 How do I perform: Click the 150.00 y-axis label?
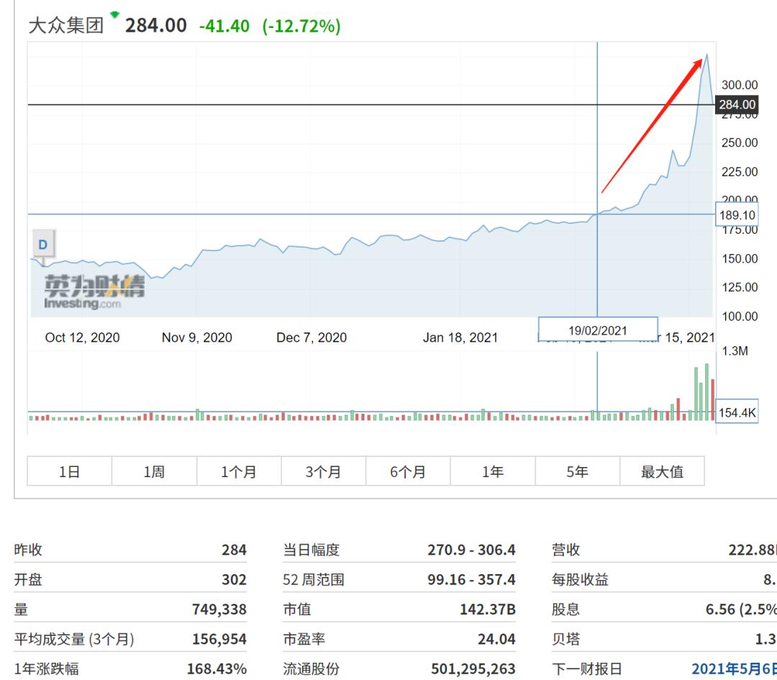(x=740, y=258)
